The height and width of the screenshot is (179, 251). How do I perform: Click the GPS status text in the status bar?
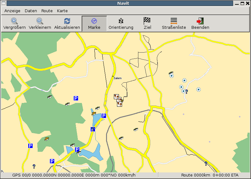pyautogui.click(x=74, y=175)
